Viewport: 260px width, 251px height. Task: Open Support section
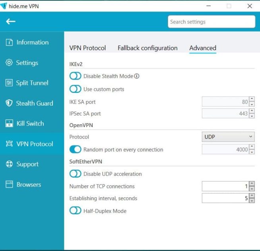point(32,164)
